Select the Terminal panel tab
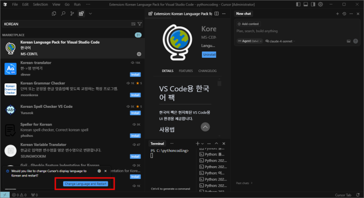This screenshot has width=364, height=198. pyautogui.click(x=157, y=144)
